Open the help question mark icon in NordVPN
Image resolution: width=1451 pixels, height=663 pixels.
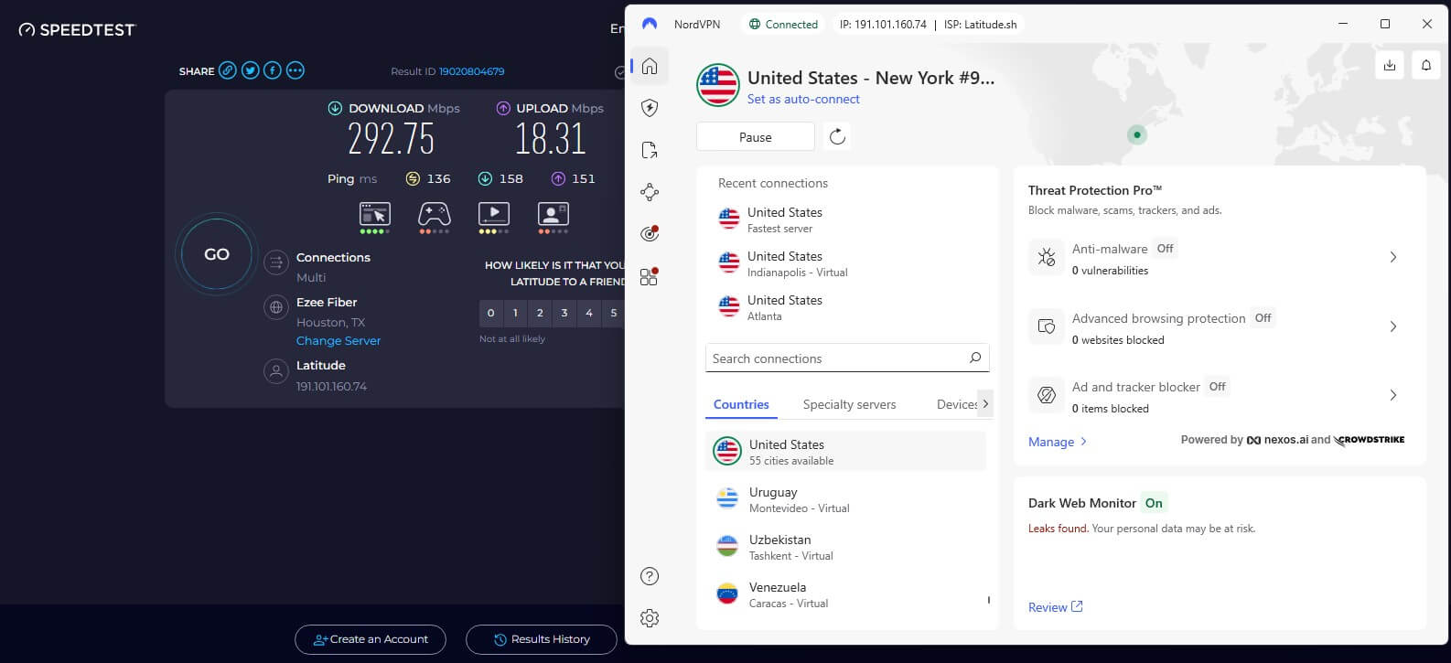click(x=650, y=576)
